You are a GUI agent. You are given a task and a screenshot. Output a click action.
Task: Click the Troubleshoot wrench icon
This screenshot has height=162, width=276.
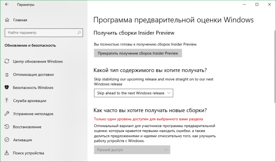7,114
